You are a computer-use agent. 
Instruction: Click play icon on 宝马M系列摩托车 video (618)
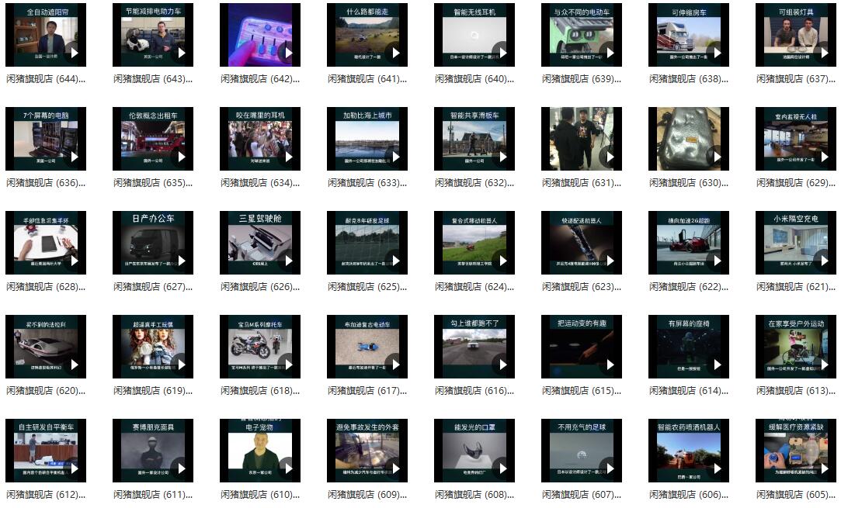click(288, 365)
